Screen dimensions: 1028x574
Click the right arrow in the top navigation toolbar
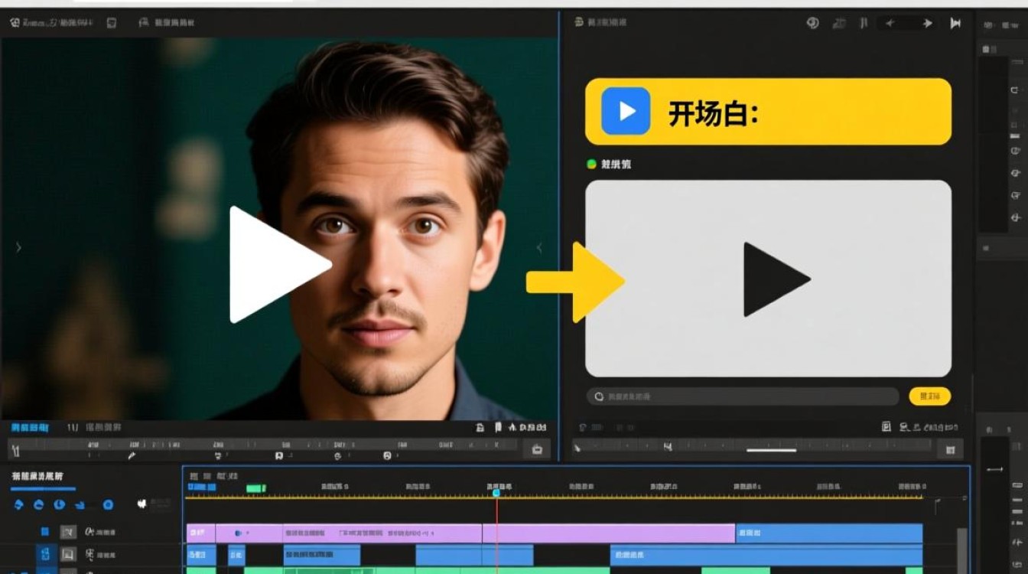[927, 23]
